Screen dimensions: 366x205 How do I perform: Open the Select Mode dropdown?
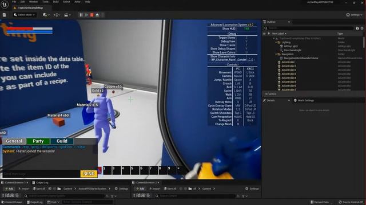(x=25, y=15)
